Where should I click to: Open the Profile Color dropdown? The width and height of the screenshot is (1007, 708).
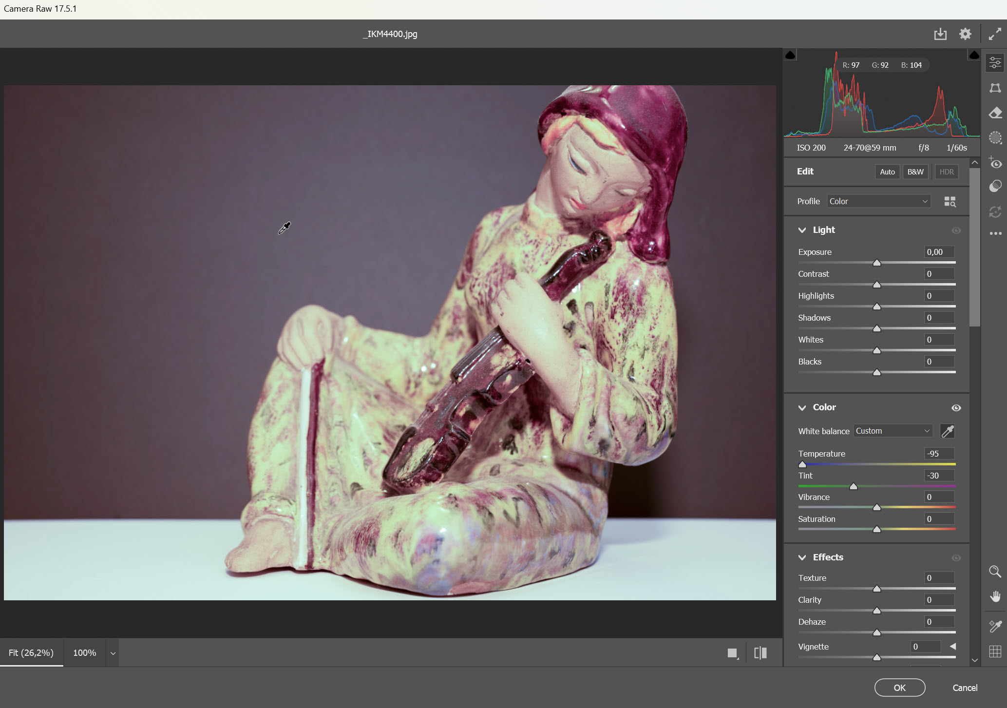(878, 201)
